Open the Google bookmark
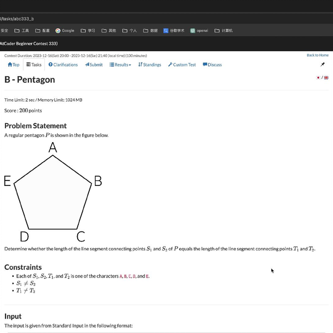333x333 pixels. [x=65, y=31]
